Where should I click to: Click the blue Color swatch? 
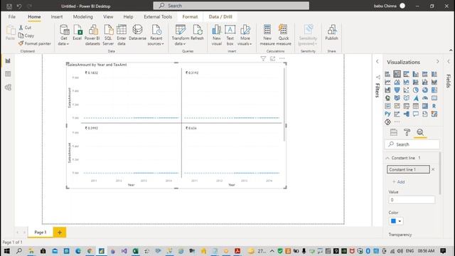coord(393,221)
